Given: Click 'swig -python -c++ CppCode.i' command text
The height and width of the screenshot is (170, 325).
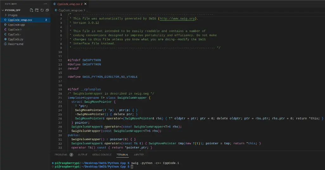Looking at the screenshot, I should 155,163.
